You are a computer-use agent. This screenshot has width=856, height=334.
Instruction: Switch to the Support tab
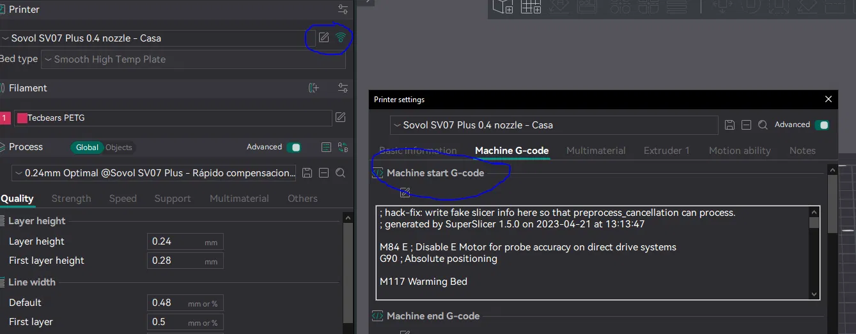[x=173, y=199]
